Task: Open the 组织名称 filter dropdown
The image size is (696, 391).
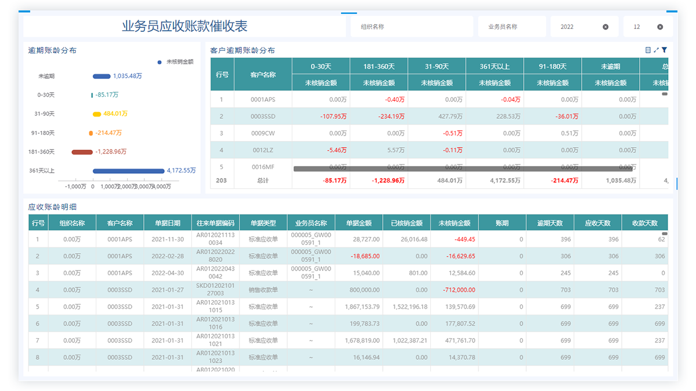Action: [412, 27]
